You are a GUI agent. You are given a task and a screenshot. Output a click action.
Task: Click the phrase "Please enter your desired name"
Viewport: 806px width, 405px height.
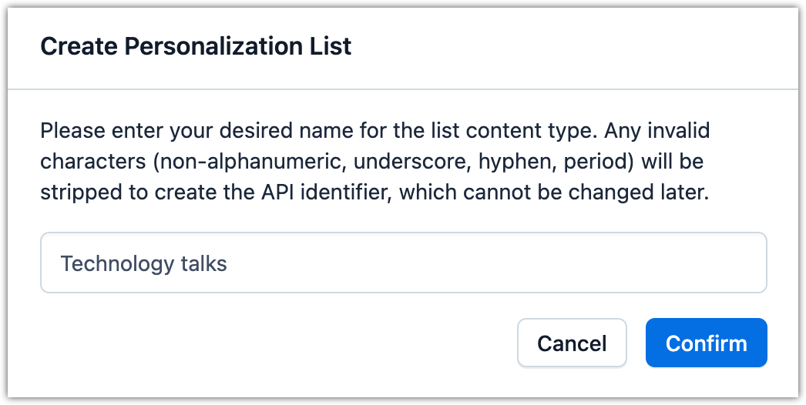coord(180,131)
